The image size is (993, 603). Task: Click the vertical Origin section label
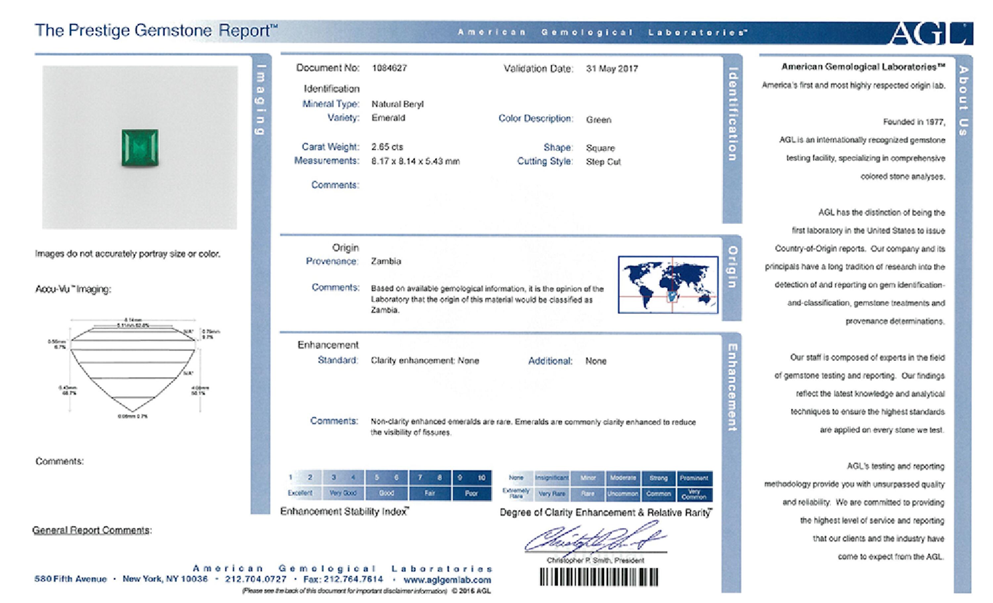point(732,267)
